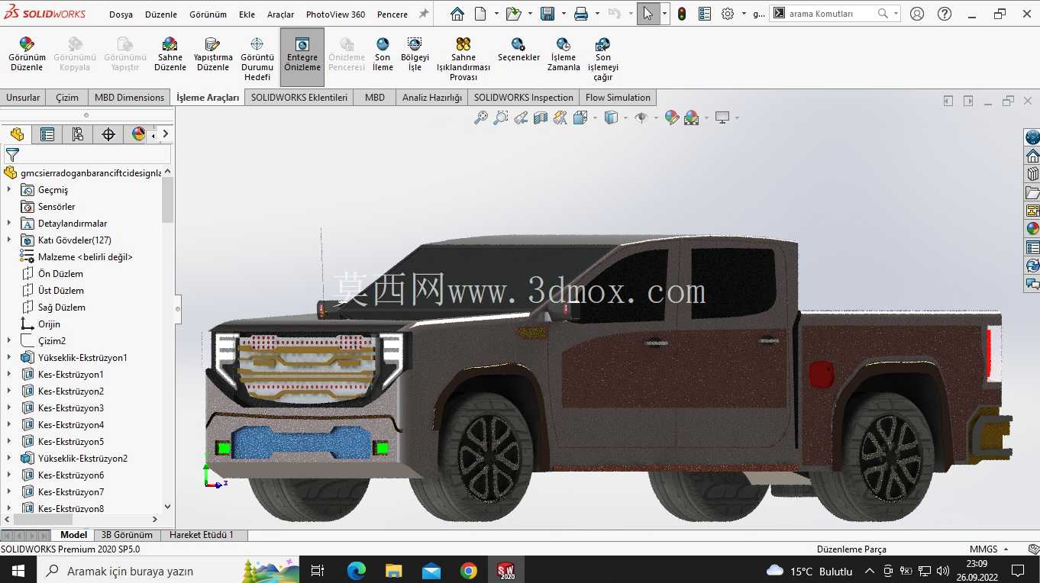Screen dimensions: 1040x583
Task: Click Edit Appearance icon in view toolbar
Action: pos(672,118)
